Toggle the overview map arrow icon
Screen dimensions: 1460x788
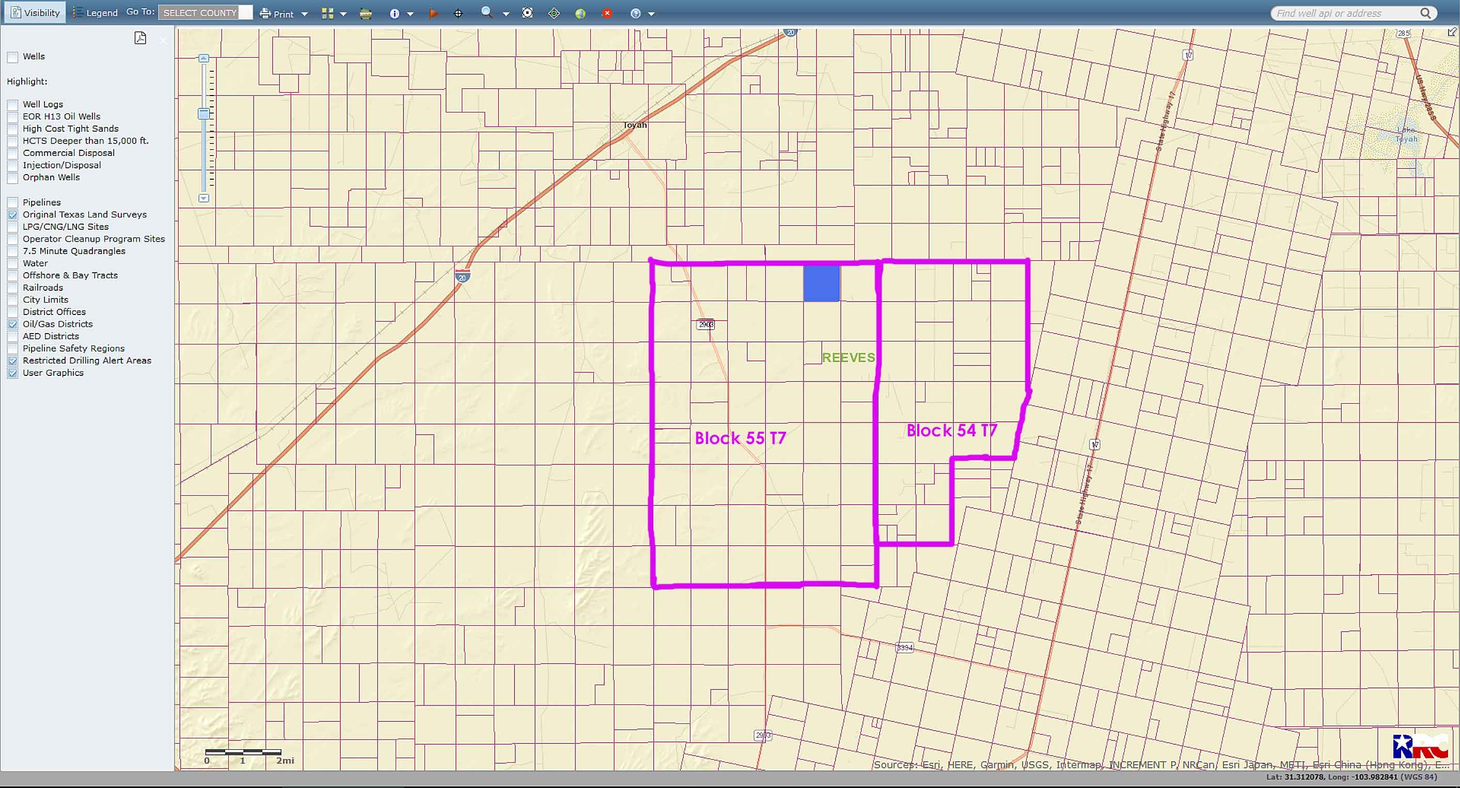1452,31
